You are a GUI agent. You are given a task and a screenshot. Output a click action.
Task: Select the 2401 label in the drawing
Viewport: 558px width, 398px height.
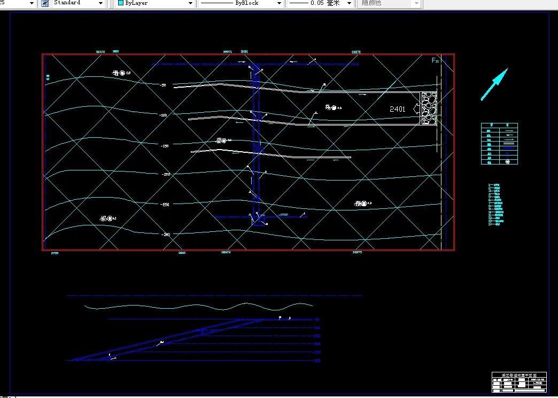(x=398, y=109)
